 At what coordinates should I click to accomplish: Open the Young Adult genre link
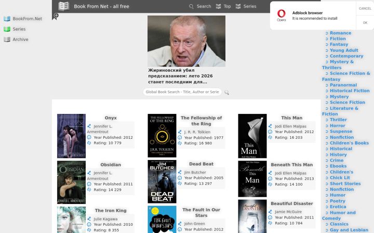click(x=344, y=50)
